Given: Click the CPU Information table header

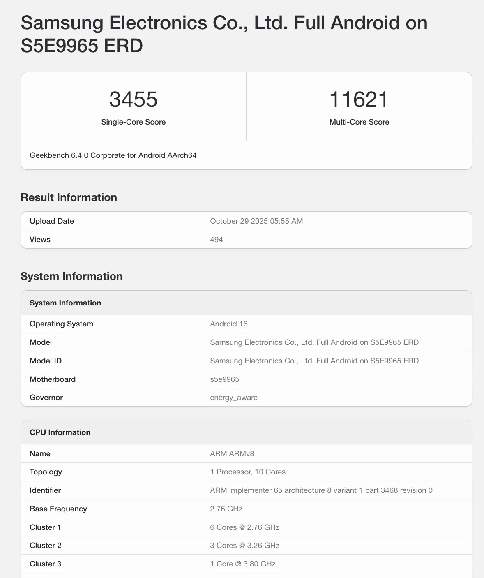Looking at the screenshot, I should (x=60, y=432).
